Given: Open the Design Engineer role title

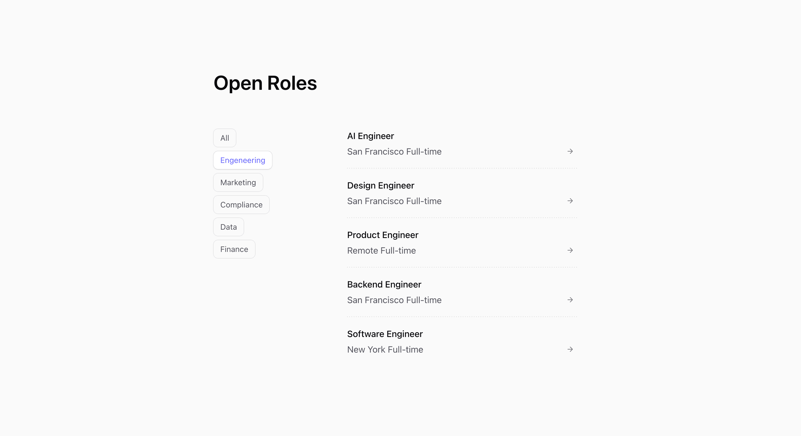Looking at the screenshot, I should pyautogui.click(x=380, y=185).
